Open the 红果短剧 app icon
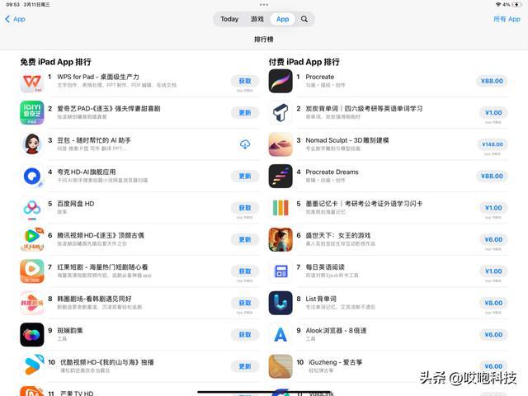The image size is (528, 396). click(32, 271)
